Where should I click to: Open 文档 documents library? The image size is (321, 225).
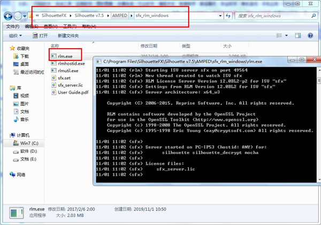[x=21, y=112]
